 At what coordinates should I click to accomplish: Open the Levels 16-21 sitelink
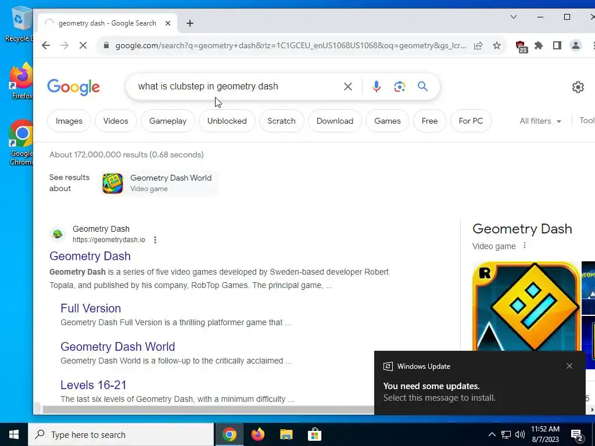coord(94,385)
